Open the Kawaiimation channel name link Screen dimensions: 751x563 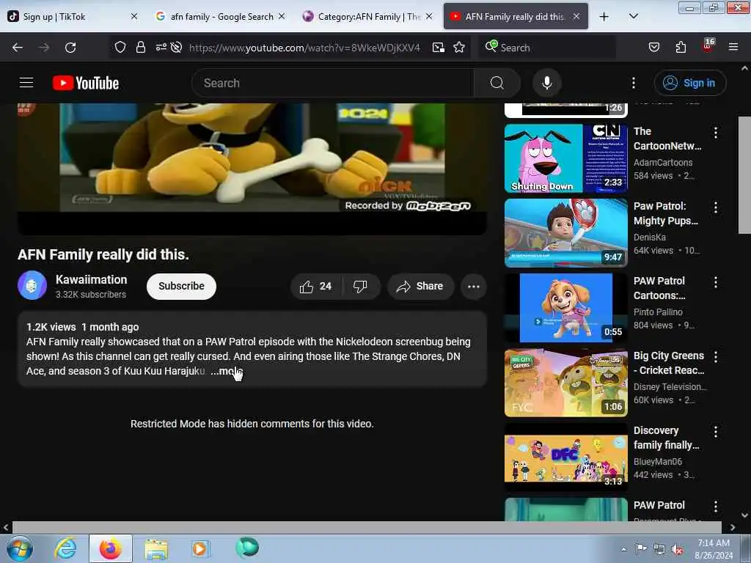(x=91, y=279)
